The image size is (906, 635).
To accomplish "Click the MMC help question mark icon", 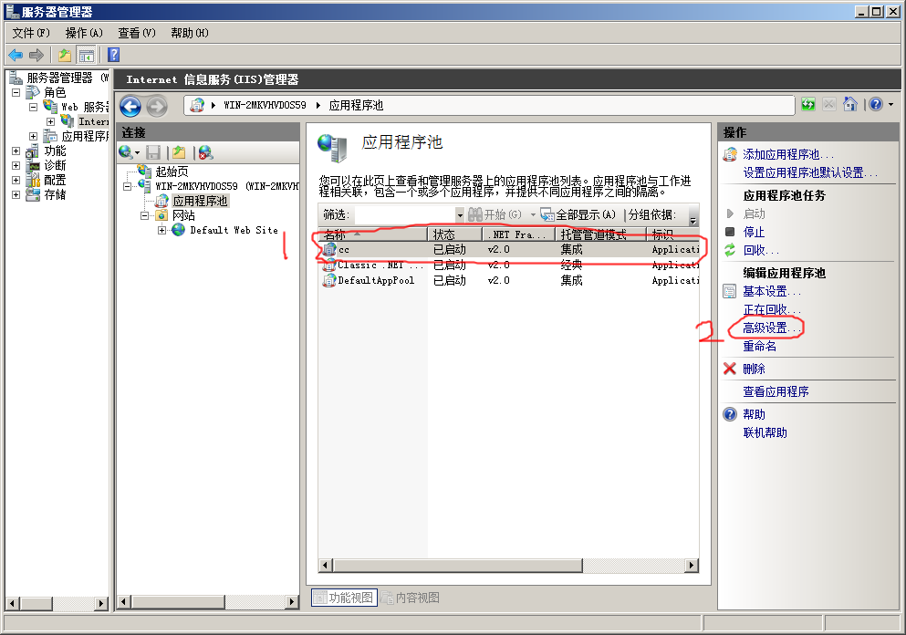I will (114, 55).
